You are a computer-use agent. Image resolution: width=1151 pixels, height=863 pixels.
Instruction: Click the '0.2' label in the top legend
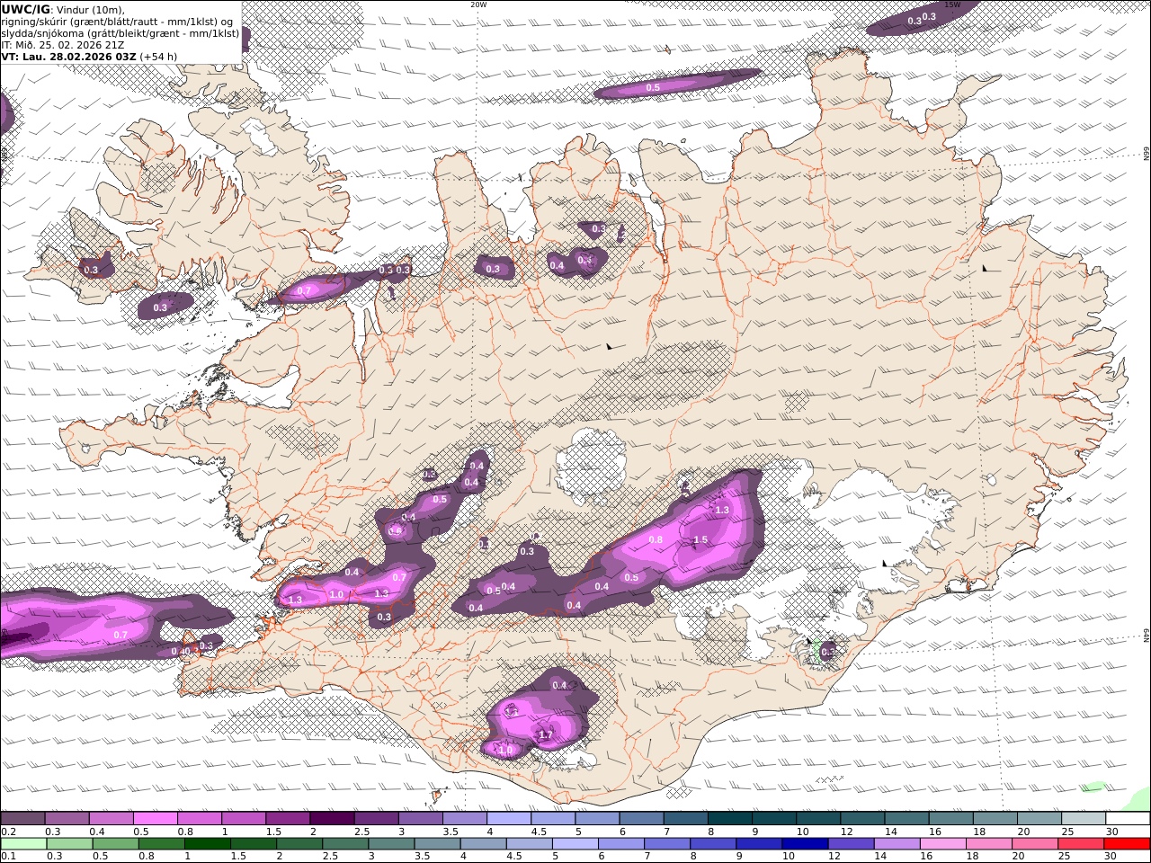coord(7,832)
